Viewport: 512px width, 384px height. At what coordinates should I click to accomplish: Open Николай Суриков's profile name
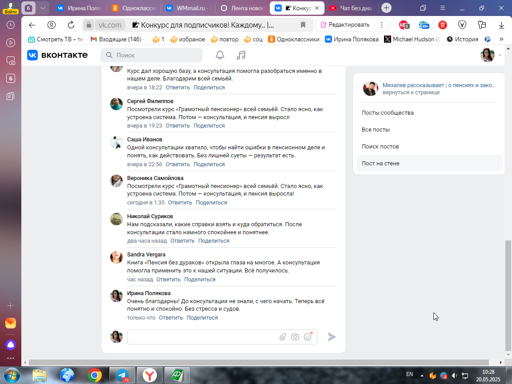[x=150, y=216]
